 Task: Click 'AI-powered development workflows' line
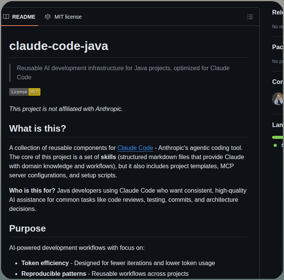coord(77,248)
